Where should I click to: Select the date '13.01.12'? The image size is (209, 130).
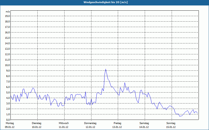(x=117, y=127)
